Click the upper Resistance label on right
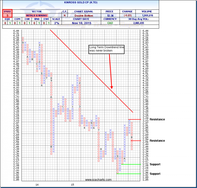This screenshot has width=197, height=188. [x=157, y=119]
